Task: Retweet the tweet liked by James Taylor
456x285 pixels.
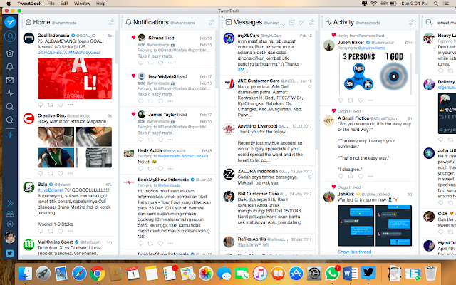Action: [150, 140]
